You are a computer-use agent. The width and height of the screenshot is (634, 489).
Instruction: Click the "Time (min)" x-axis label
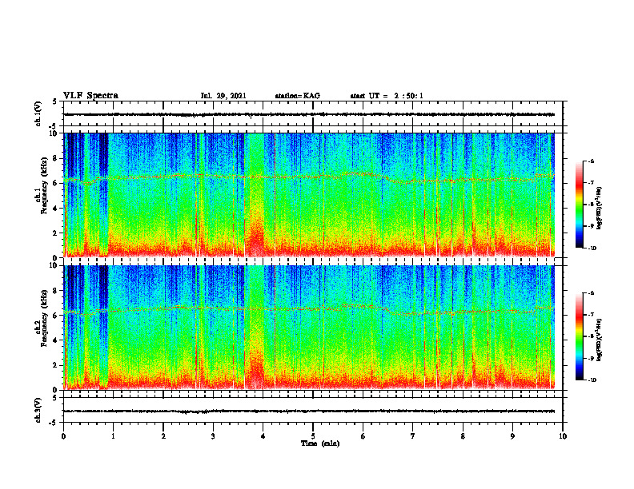[320, 443]
